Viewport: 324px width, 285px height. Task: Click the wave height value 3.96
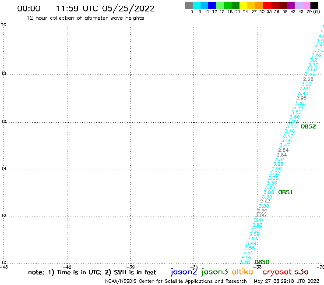point(277,169)
